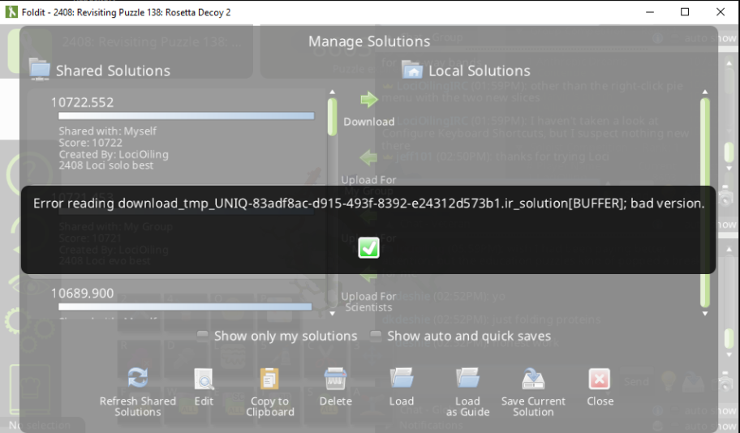
Task: Click the Load folder icon
Action: pos(401,378)
